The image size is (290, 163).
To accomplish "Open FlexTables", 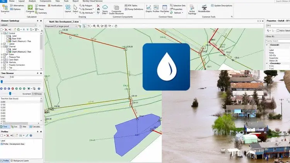I will [x=164, y=8].
